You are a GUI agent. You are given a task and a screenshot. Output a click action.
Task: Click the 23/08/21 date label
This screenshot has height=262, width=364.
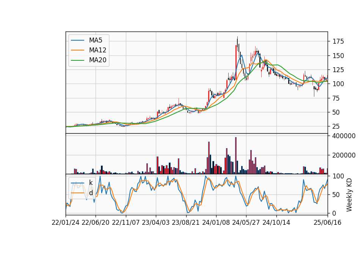pyautogui.click(x=186, y=223)
